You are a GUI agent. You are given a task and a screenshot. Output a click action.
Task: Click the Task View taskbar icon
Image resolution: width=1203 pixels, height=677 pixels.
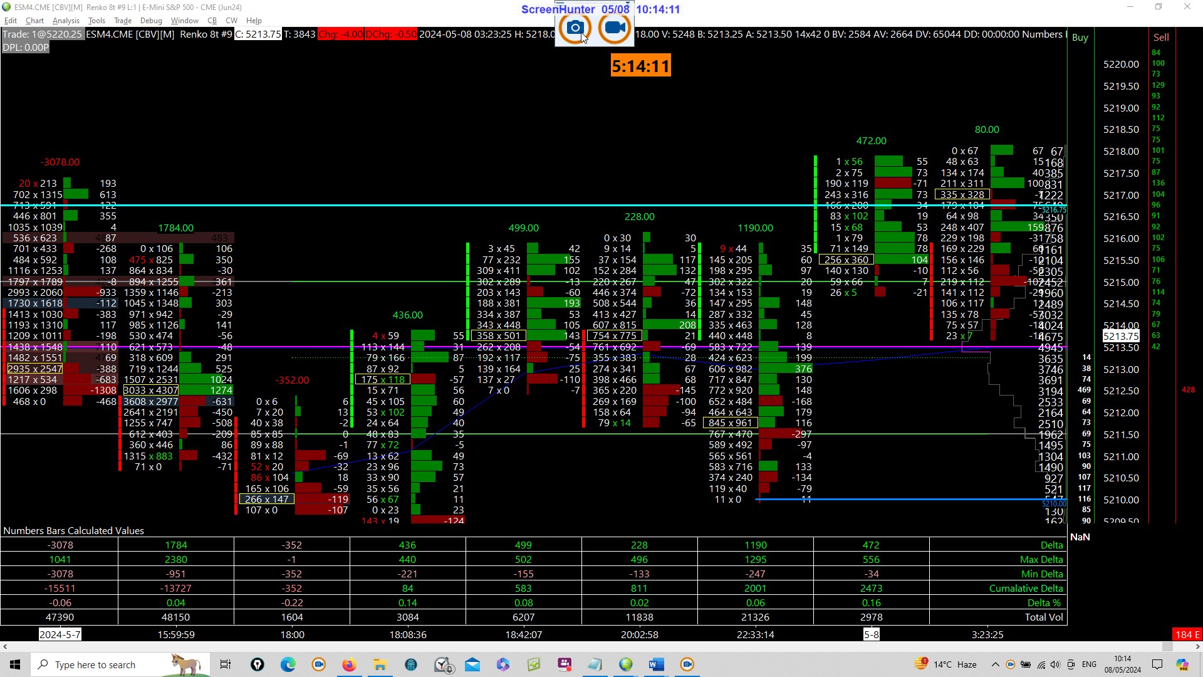coord(226,664)
